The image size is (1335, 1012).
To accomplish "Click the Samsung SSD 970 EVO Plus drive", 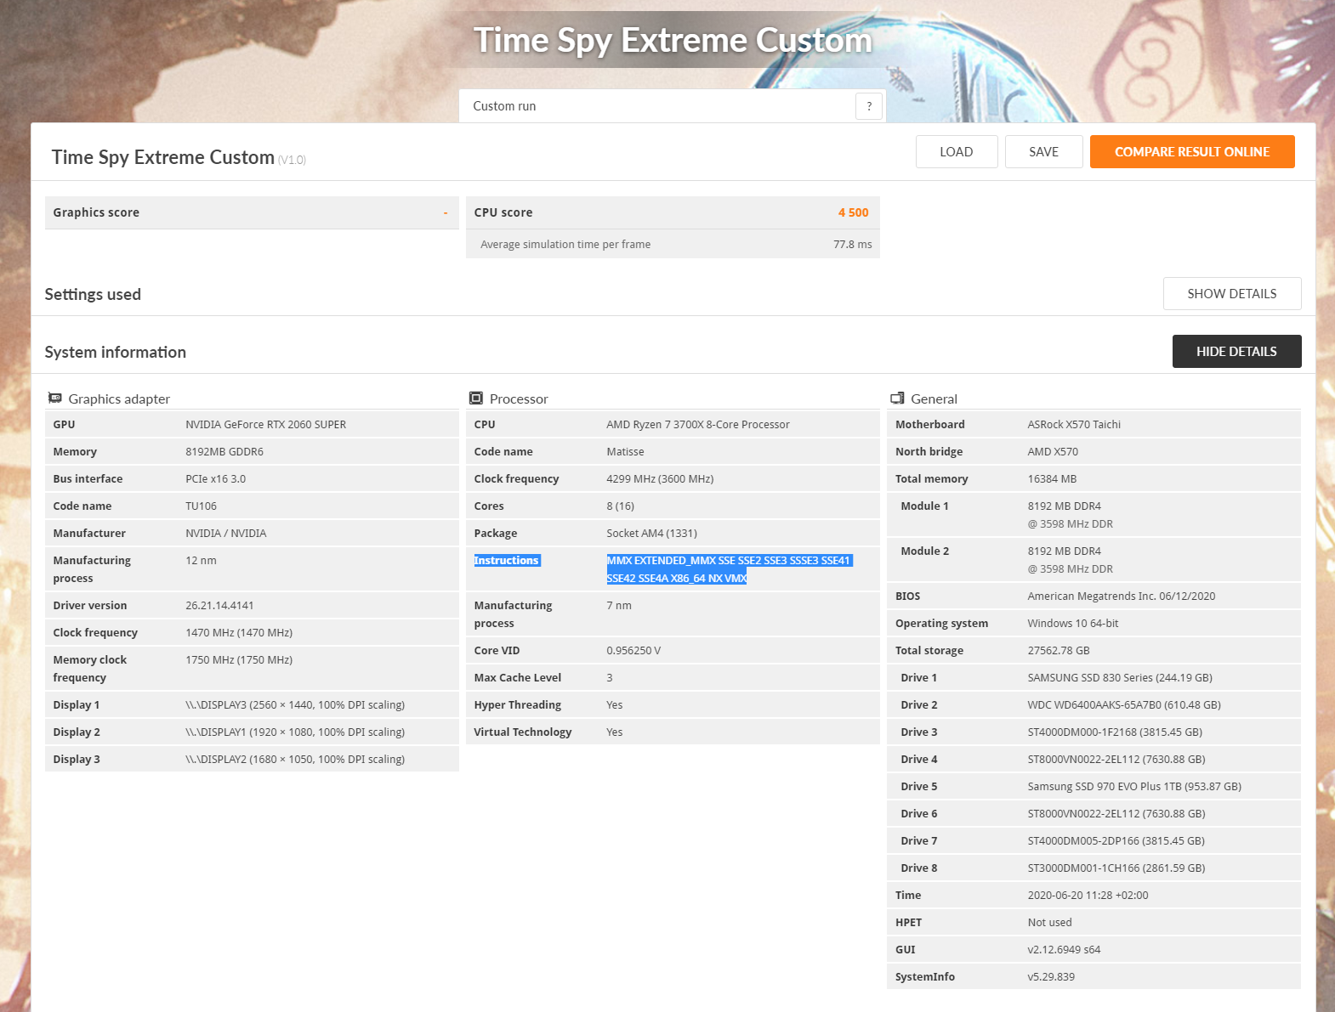I will click(x=1134, y=786).
